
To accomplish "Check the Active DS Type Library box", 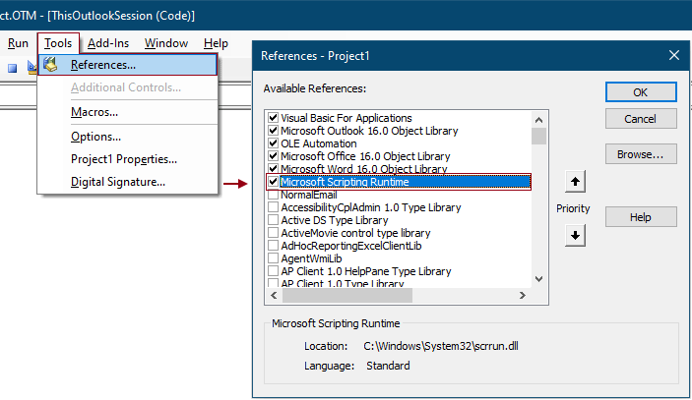I will click(x=273, y=220).
